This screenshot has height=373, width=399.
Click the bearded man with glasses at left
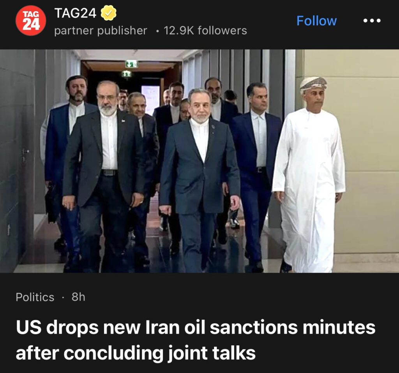tap(103, 176)
